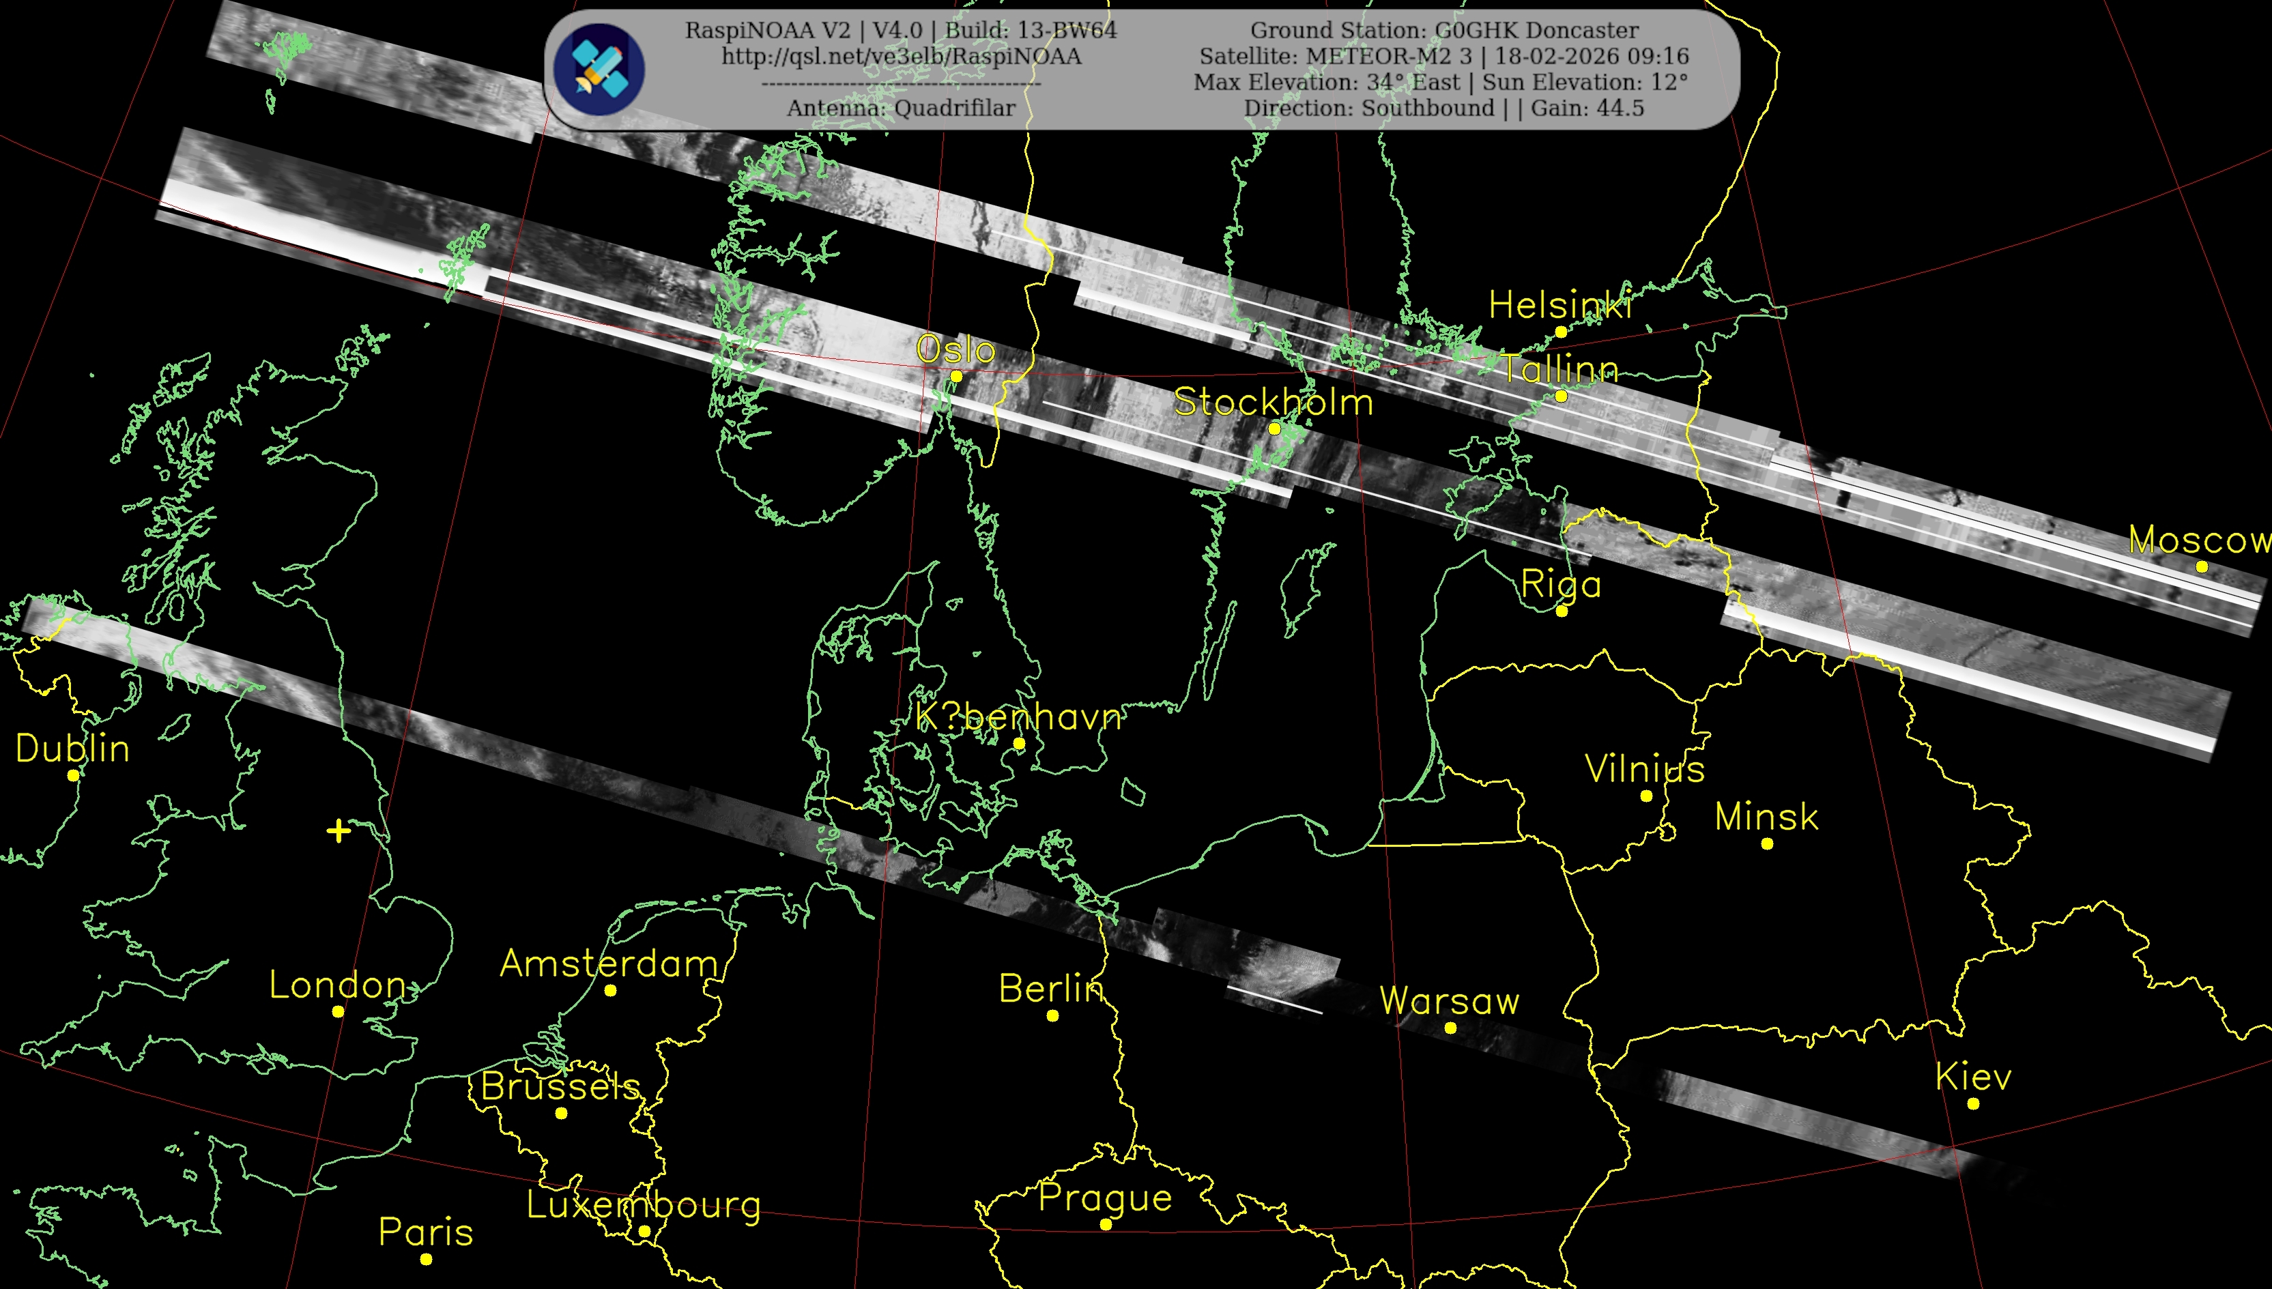Click the Amsterdam city label

click(x=609, y=964)
